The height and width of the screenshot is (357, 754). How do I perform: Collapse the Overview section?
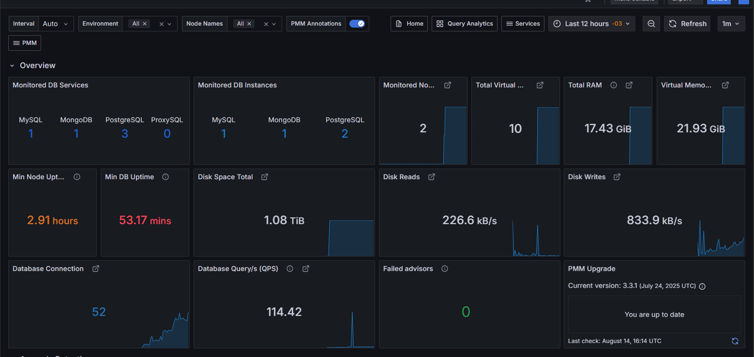click(12, 66)
